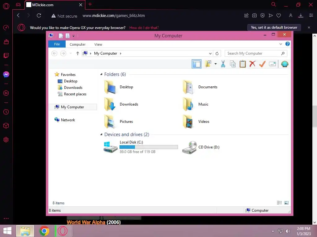Select Favorites in navigation pane

point(65,75)
